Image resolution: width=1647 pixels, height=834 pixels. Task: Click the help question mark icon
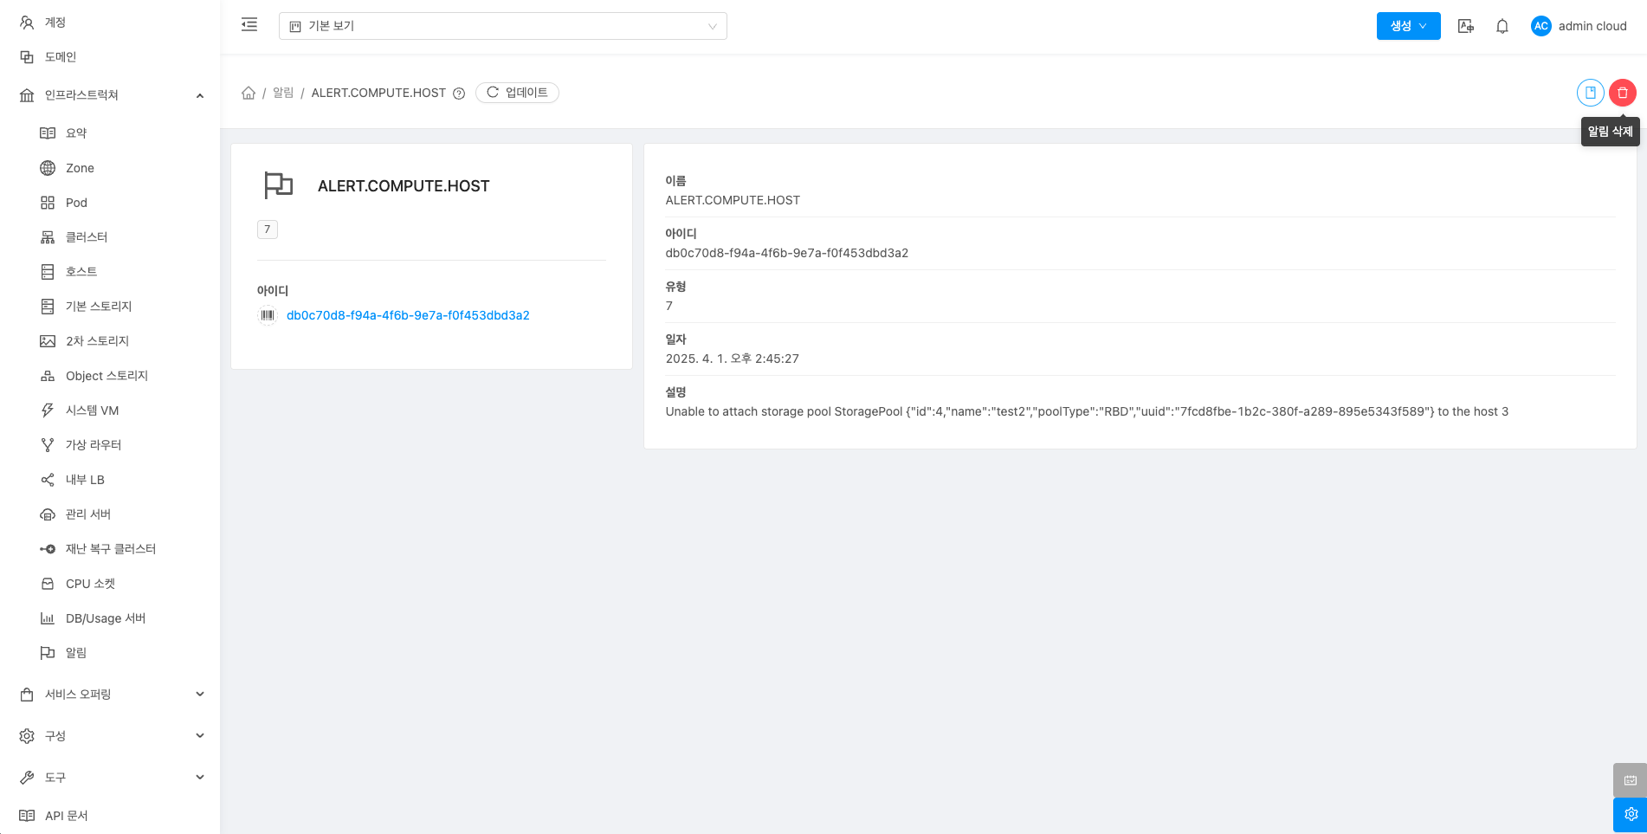459,94
